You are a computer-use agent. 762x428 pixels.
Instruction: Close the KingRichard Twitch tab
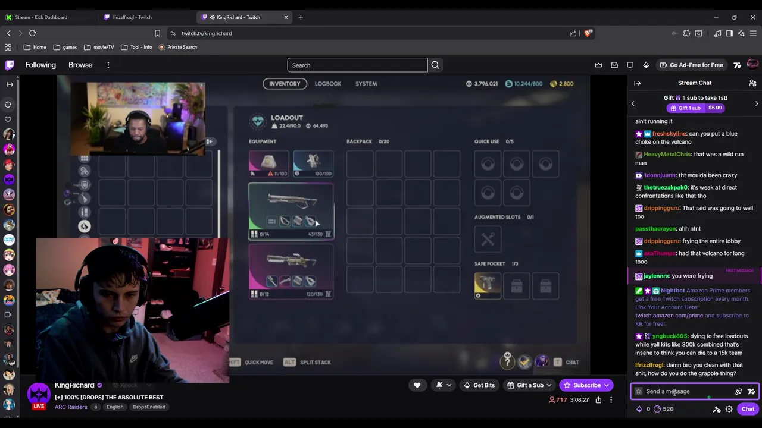point(286,17)
